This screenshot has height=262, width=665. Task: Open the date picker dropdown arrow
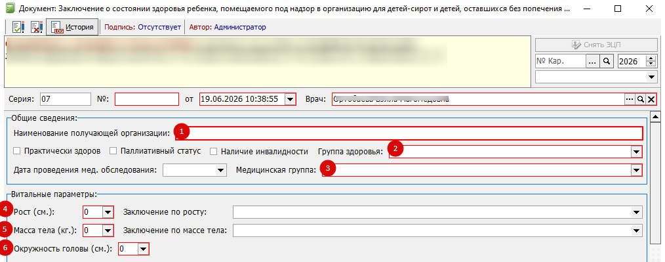pyautogui.click(x=290, y=99)
